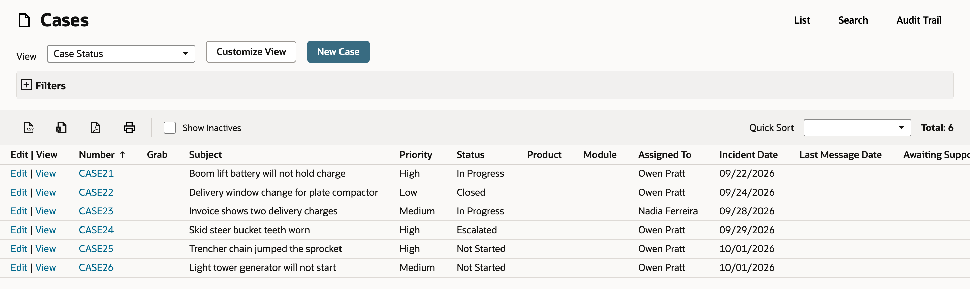Select subject "Light tower generator will not start"

pos(262,267)
